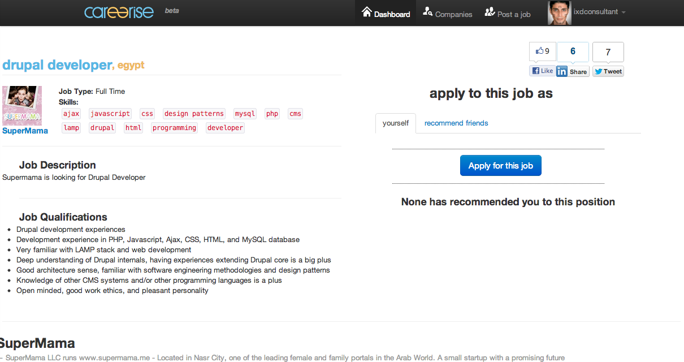This screenshot has width=684, height=362.
Task: Click the Companies icon in navbar
Action: click(x=428, y=12)
